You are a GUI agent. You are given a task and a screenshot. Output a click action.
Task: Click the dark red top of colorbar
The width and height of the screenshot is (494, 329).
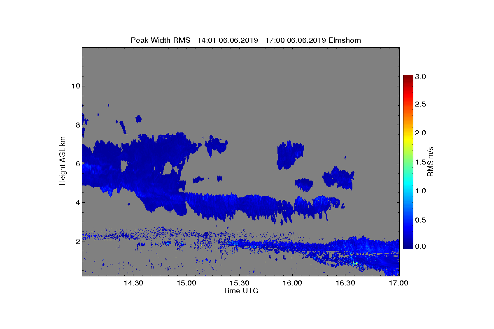pos(408,77)
